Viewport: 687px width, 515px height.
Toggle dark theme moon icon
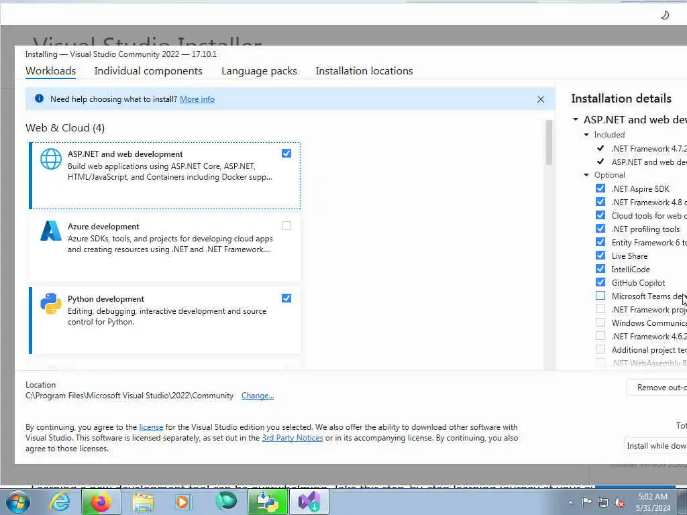tap(665, 15)
